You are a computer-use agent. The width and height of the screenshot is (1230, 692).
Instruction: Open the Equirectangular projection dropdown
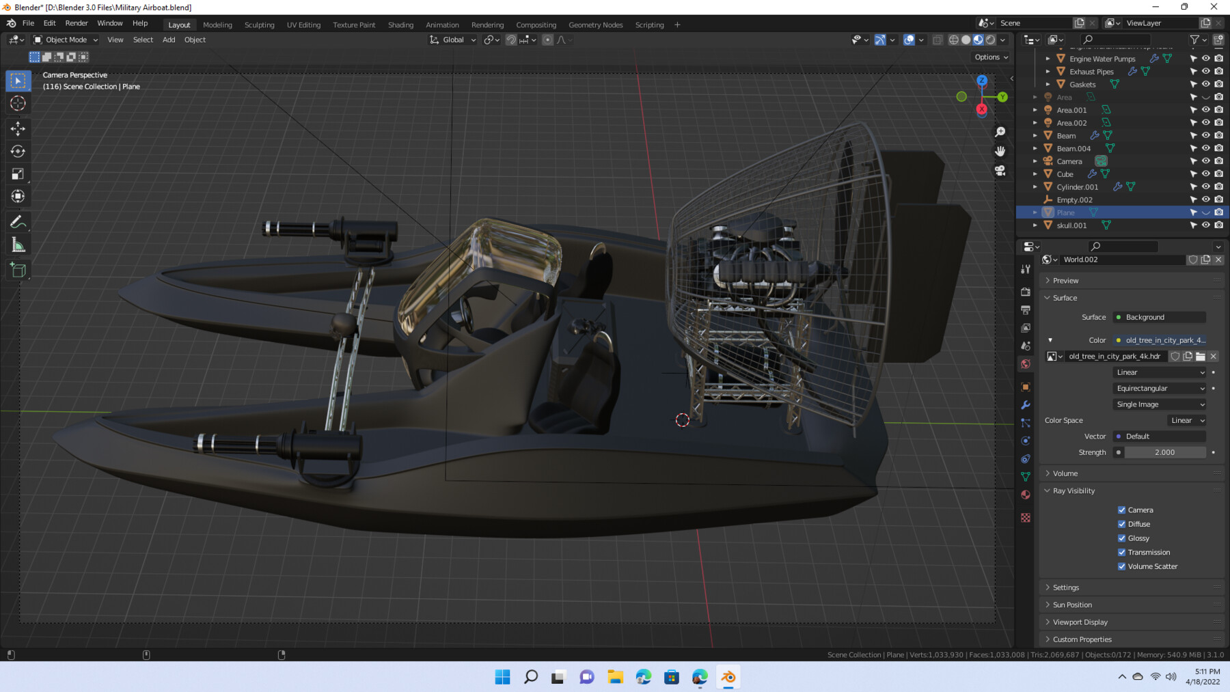(x=1158, y=388)
